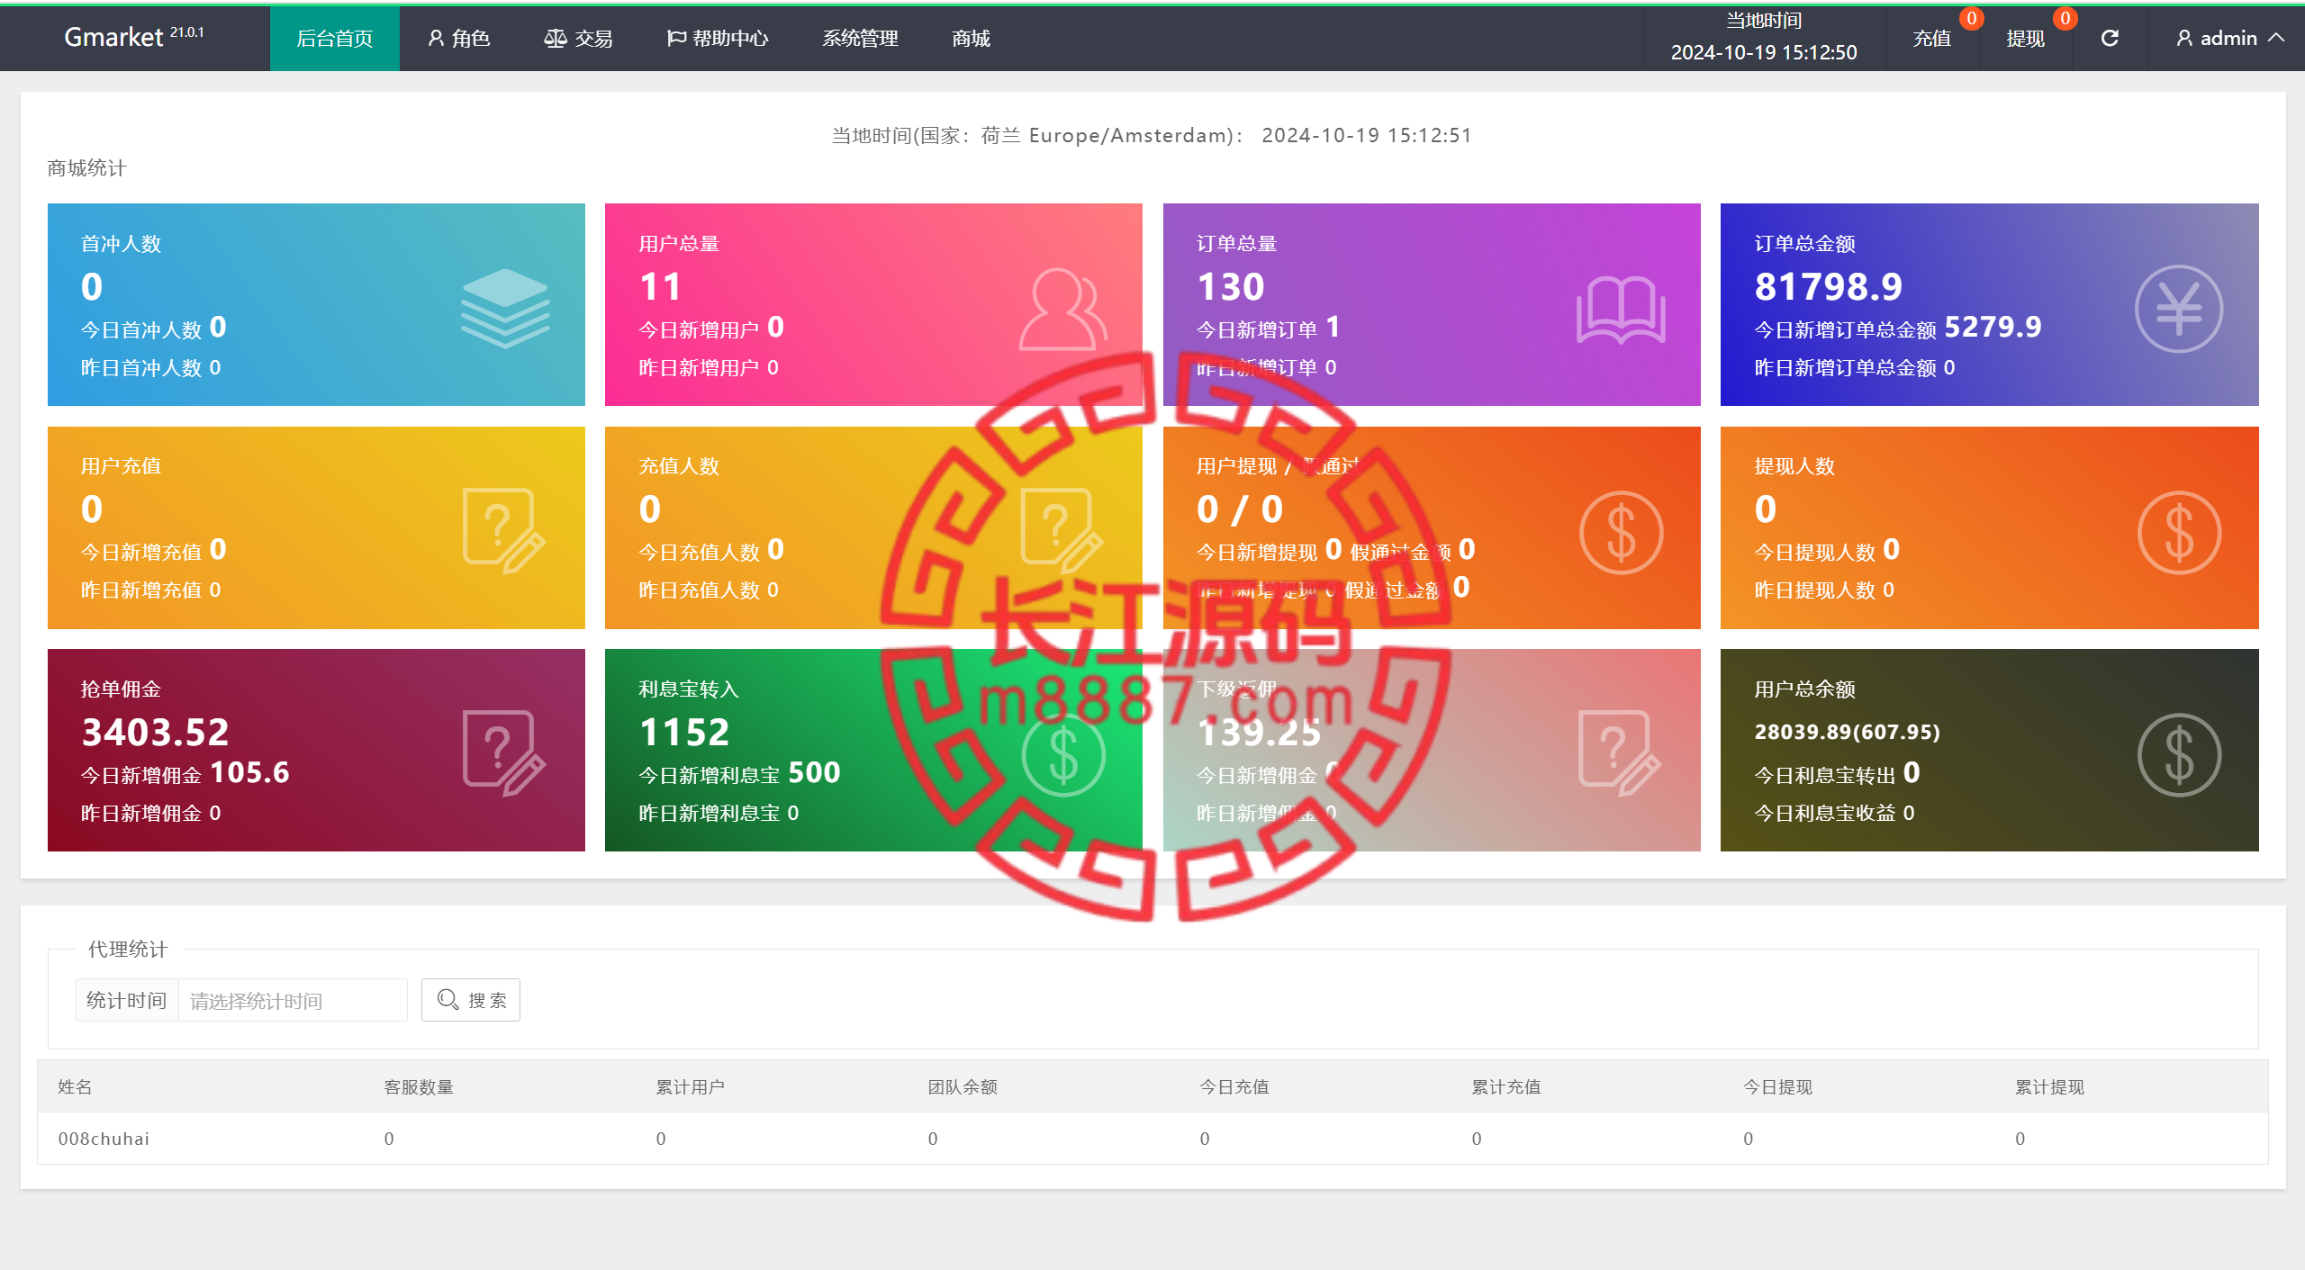Image resolution: width=2305 pixels, height=1270 pixels.
Task: Click the users icon on 用户总量 card
Action: pos(1062,308)
